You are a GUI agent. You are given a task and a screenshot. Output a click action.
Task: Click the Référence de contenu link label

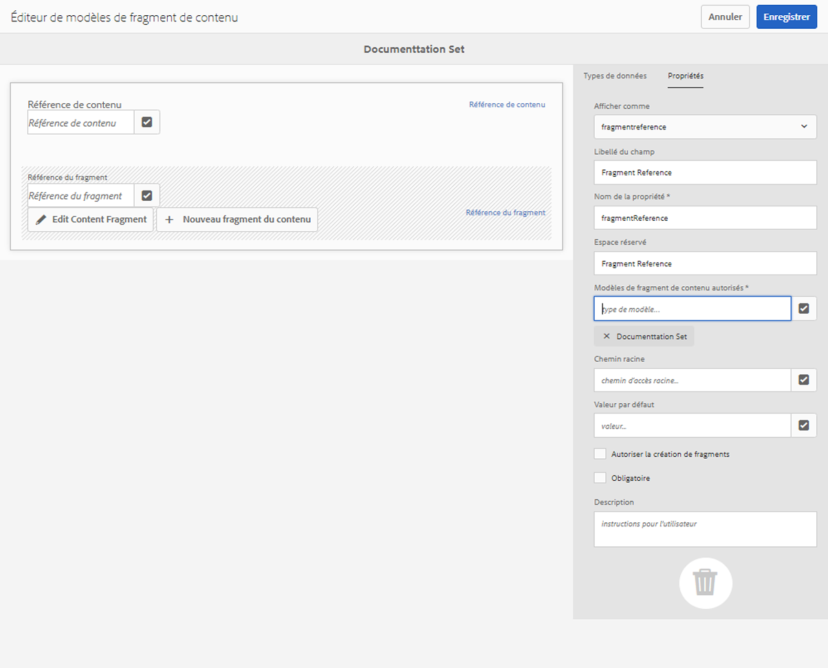pyautogui.click(x=507, y=105)
